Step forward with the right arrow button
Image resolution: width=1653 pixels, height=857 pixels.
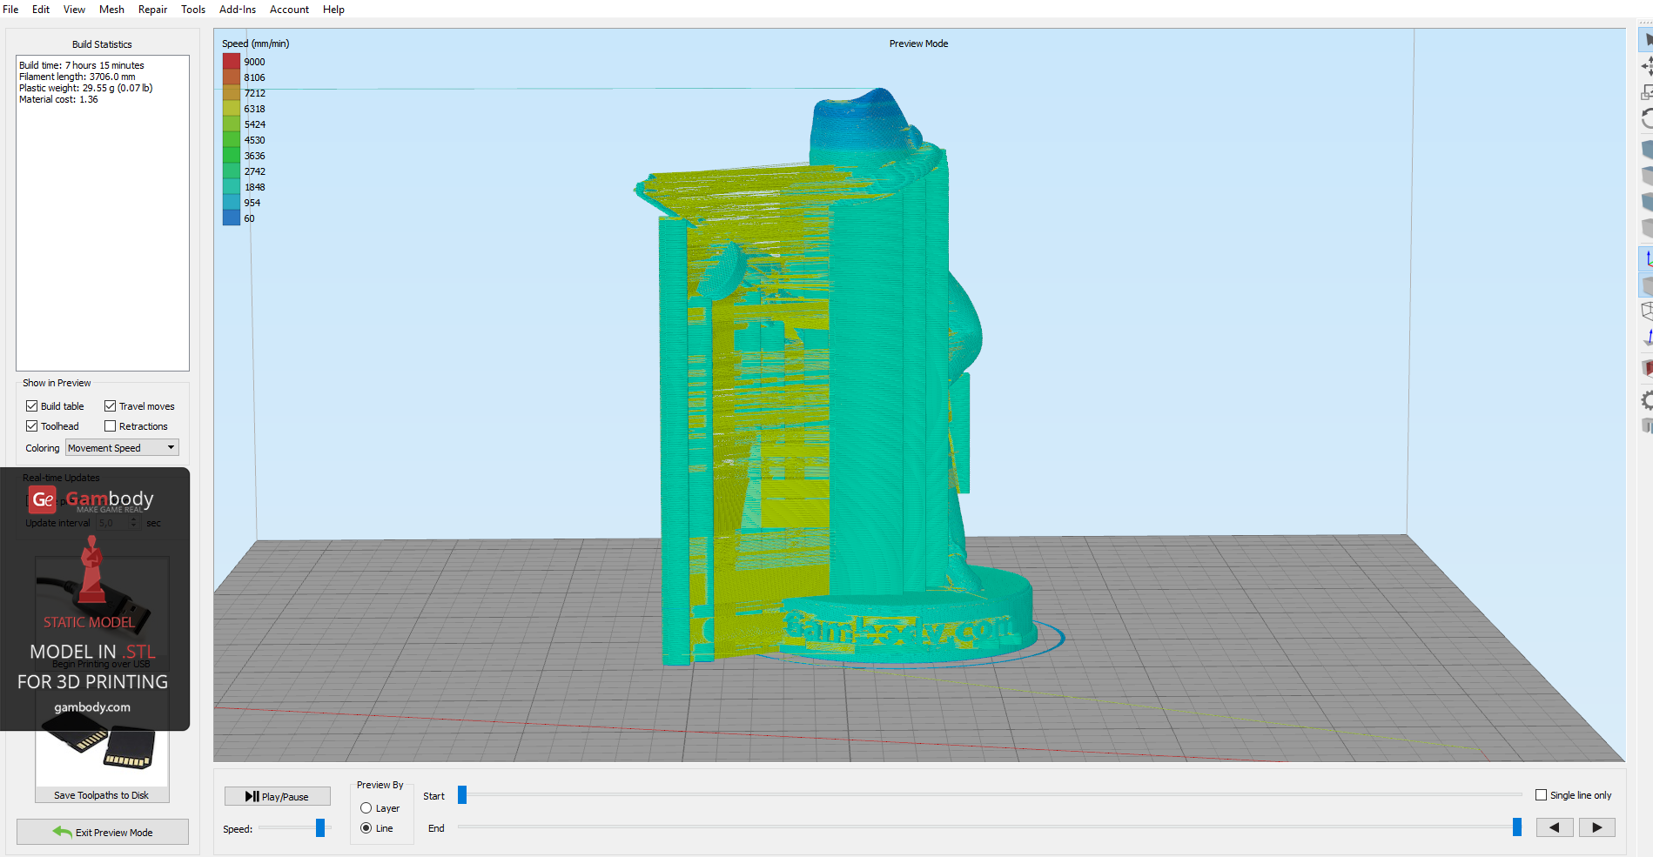(1596, 827)
